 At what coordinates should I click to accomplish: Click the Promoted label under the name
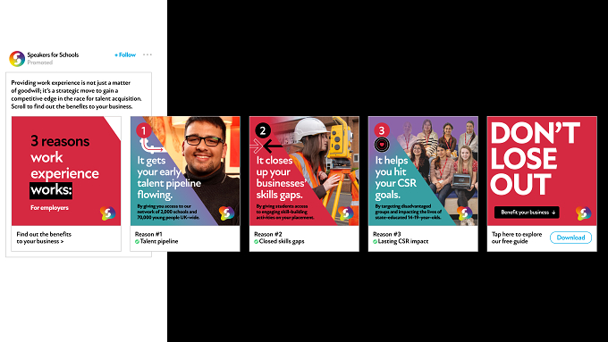[40, 63]
